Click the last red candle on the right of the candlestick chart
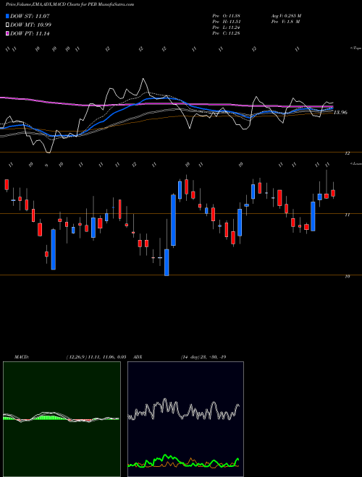Viewport: 362px width, 477px height. click(333, 193)
